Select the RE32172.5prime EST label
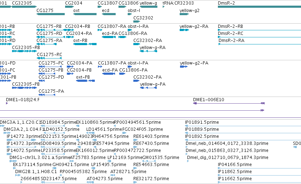The height and width of the screenshot is (184, 301). [x=151, y=179]
